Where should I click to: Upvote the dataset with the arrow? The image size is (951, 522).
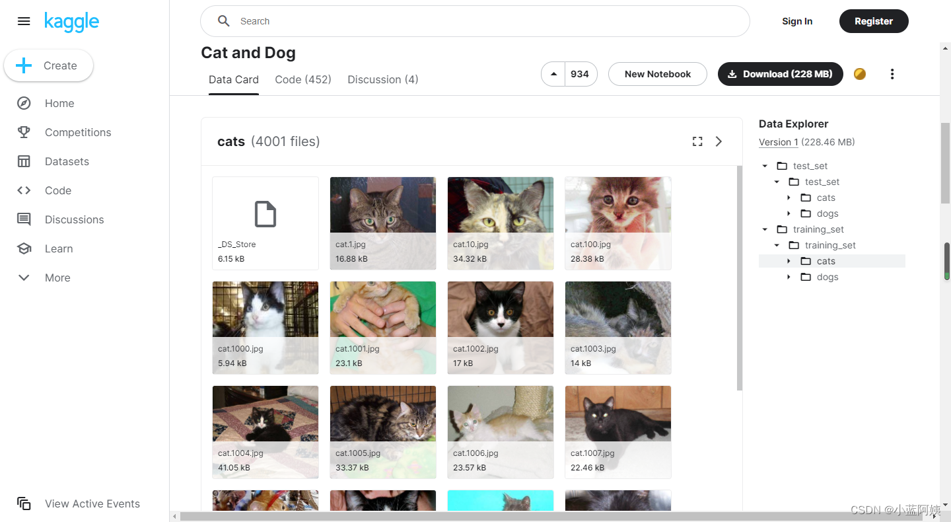pos(553,74)
